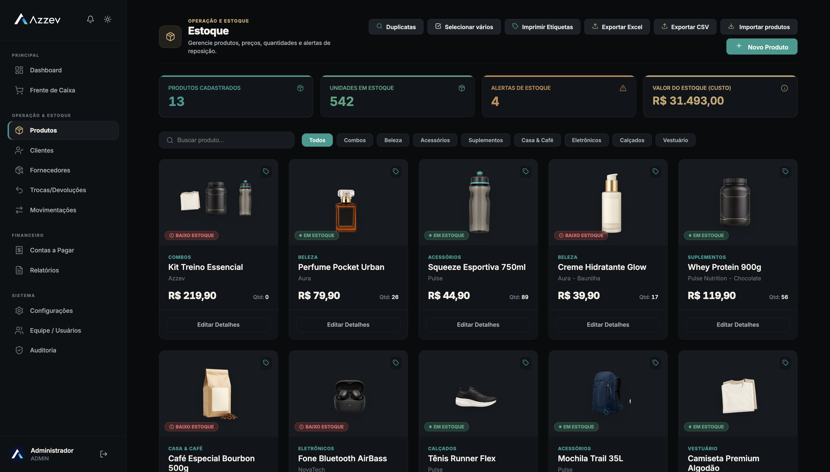The width and height of the screenshot is (830, 472).
Task: Click the Kit Treino Essencial product image
Action: coord(216,198)
